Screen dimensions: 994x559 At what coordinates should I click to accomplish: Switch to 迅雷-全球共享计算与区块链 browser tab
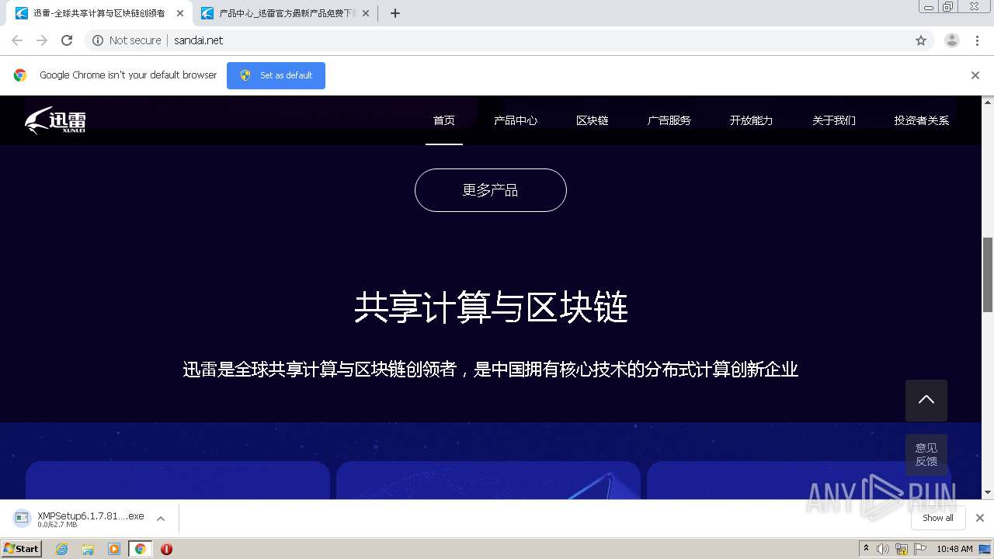pyautogui.click(x=99, y=13)
